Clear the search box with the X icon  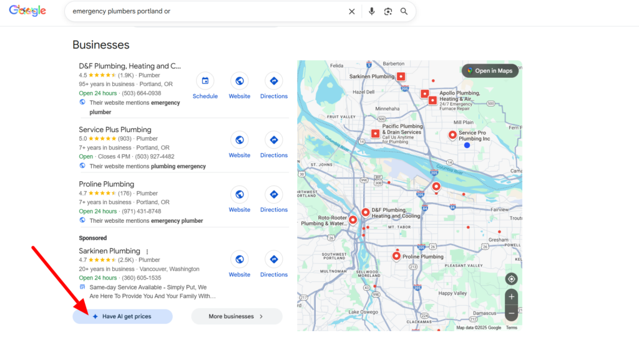tap(352, 11)
